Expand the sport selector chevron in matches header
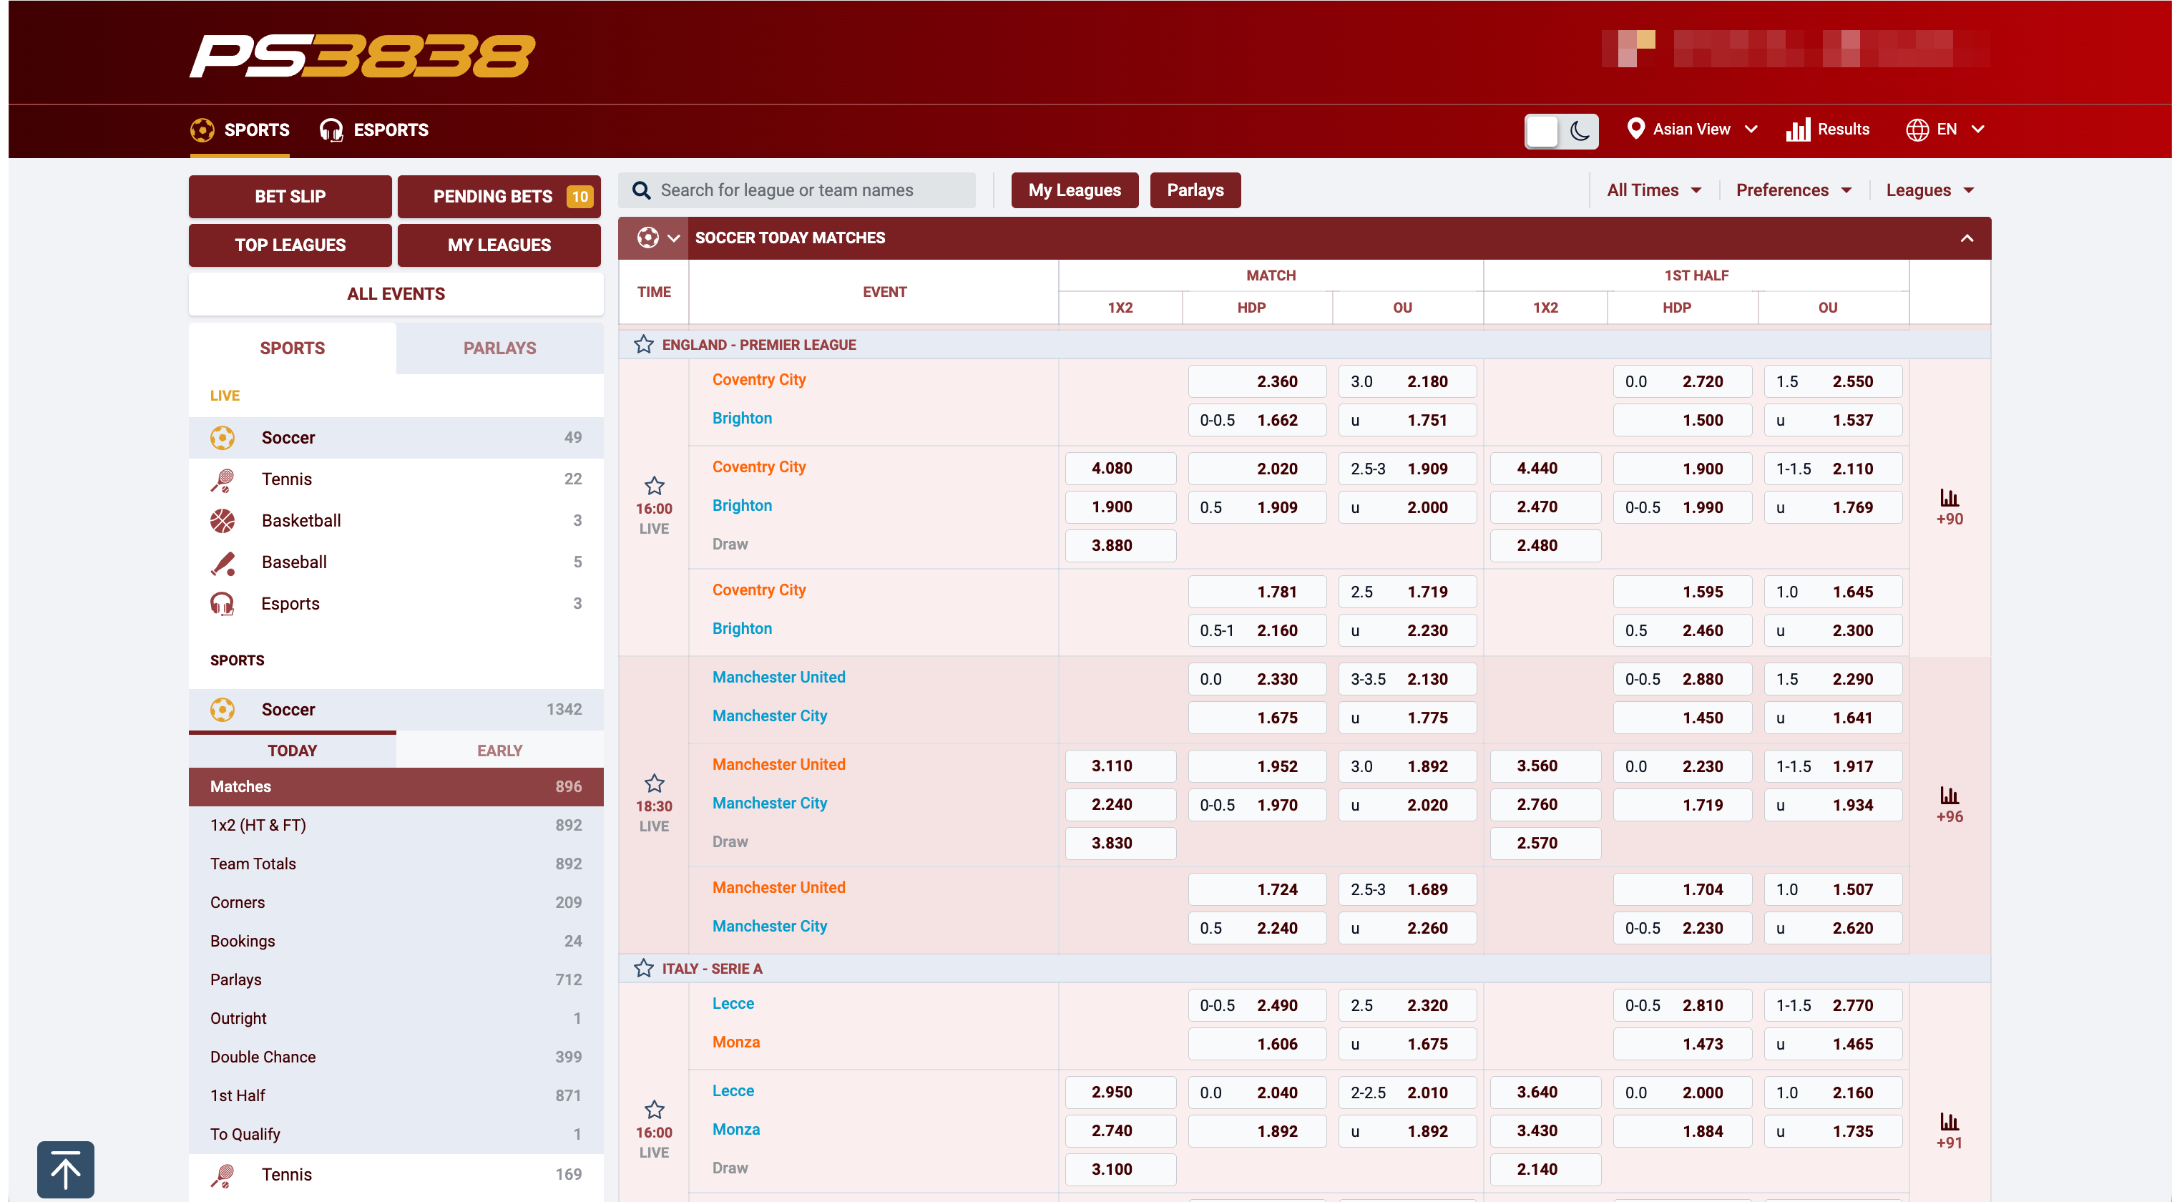The image size is (2172, 1202). [674, 238]
